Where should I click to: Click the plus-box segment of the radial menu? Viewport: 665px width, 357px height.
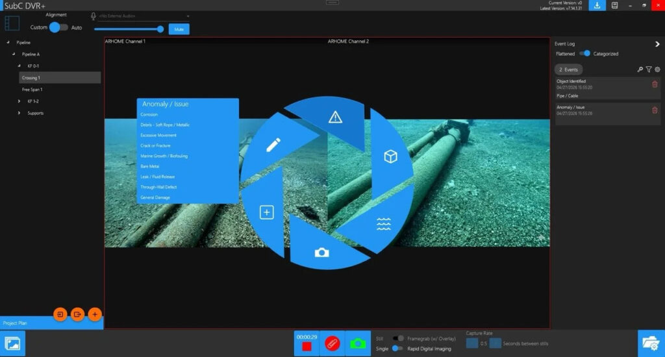[266, 212]
